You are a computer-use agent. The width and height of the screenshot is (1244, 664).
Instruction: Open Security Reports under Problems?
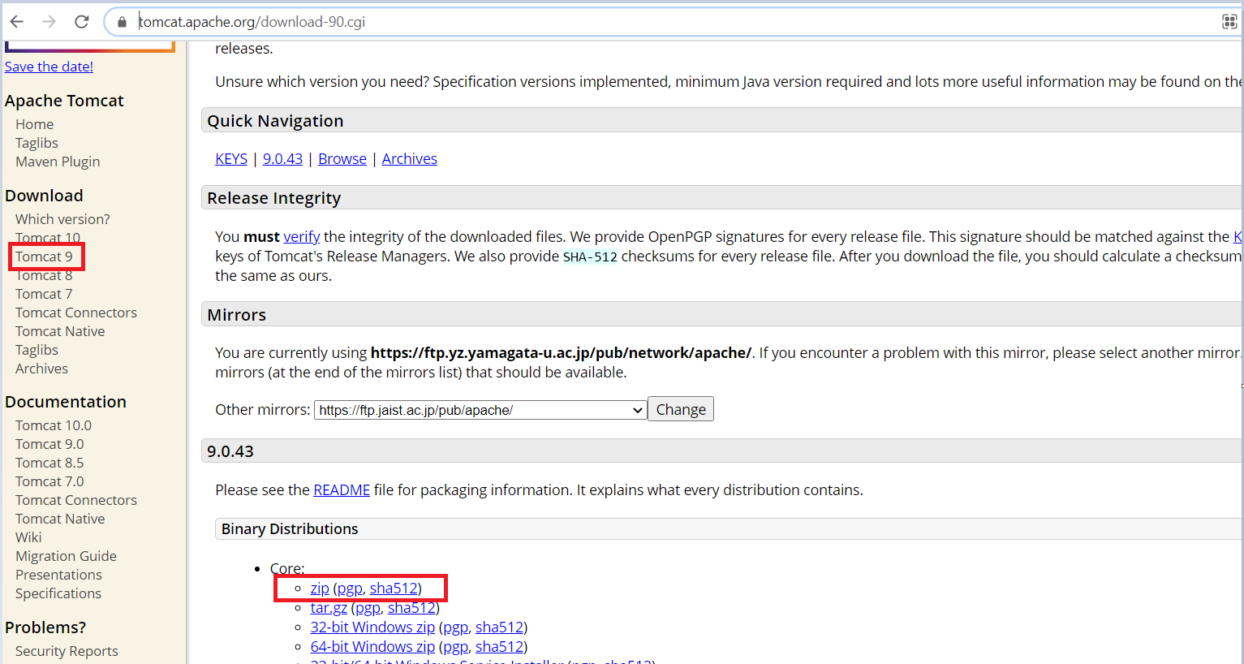tap(67, 651)
